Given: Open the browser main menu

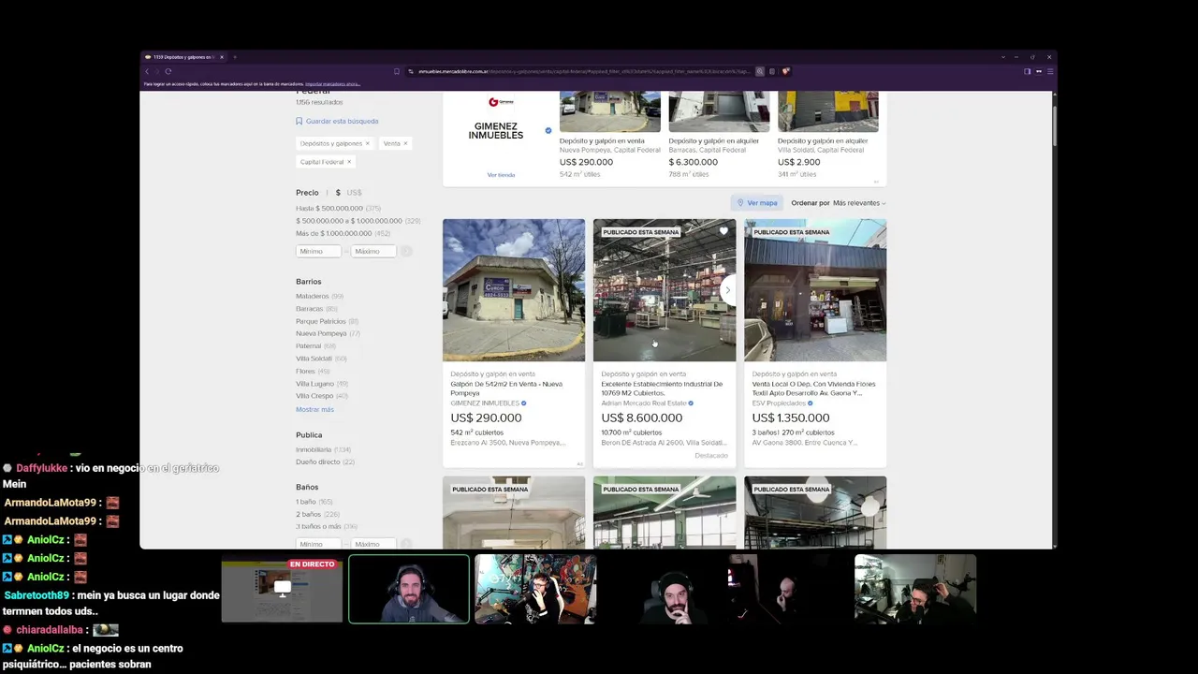Looking at the screenshot, I should (1050, 71).
